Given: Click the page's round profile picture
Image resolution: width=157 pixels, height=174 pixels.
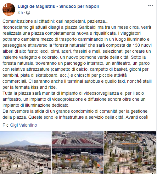Looking at the screenshot, I should [x=9, y=9].
